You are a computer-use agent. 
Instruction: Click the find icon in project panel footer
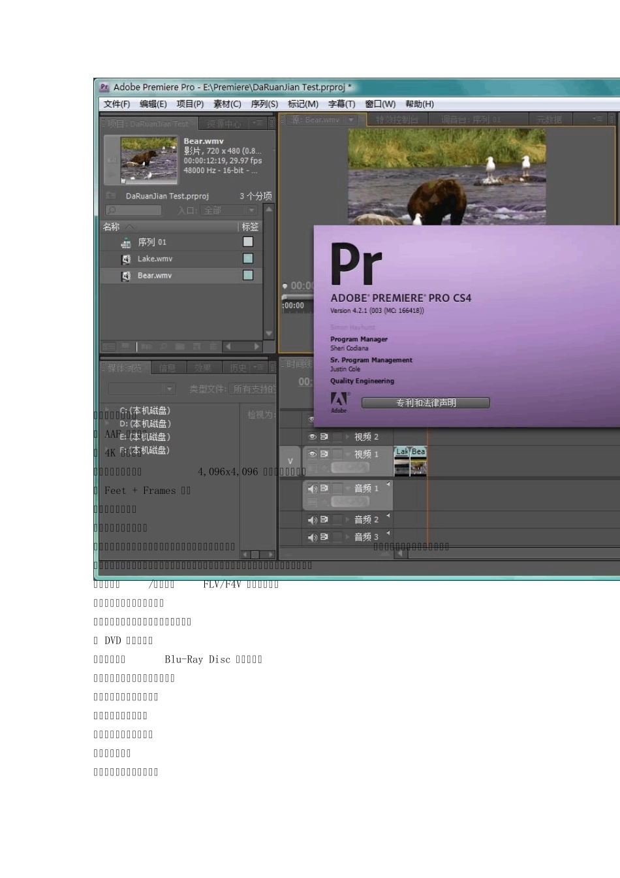point(164,347)
